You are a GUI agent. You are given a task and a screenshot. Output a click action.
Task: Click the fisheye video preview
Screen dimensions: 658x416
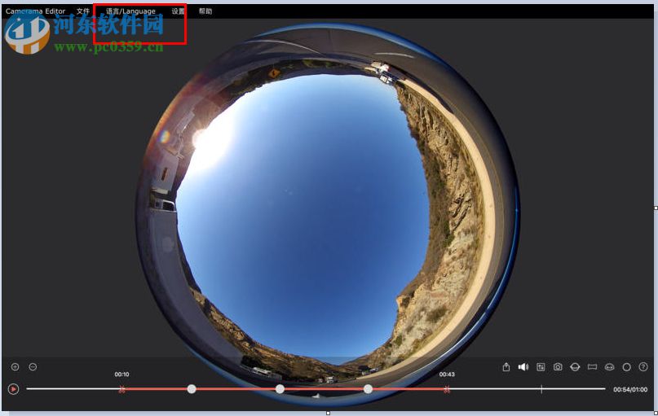(x=327, y=213)
